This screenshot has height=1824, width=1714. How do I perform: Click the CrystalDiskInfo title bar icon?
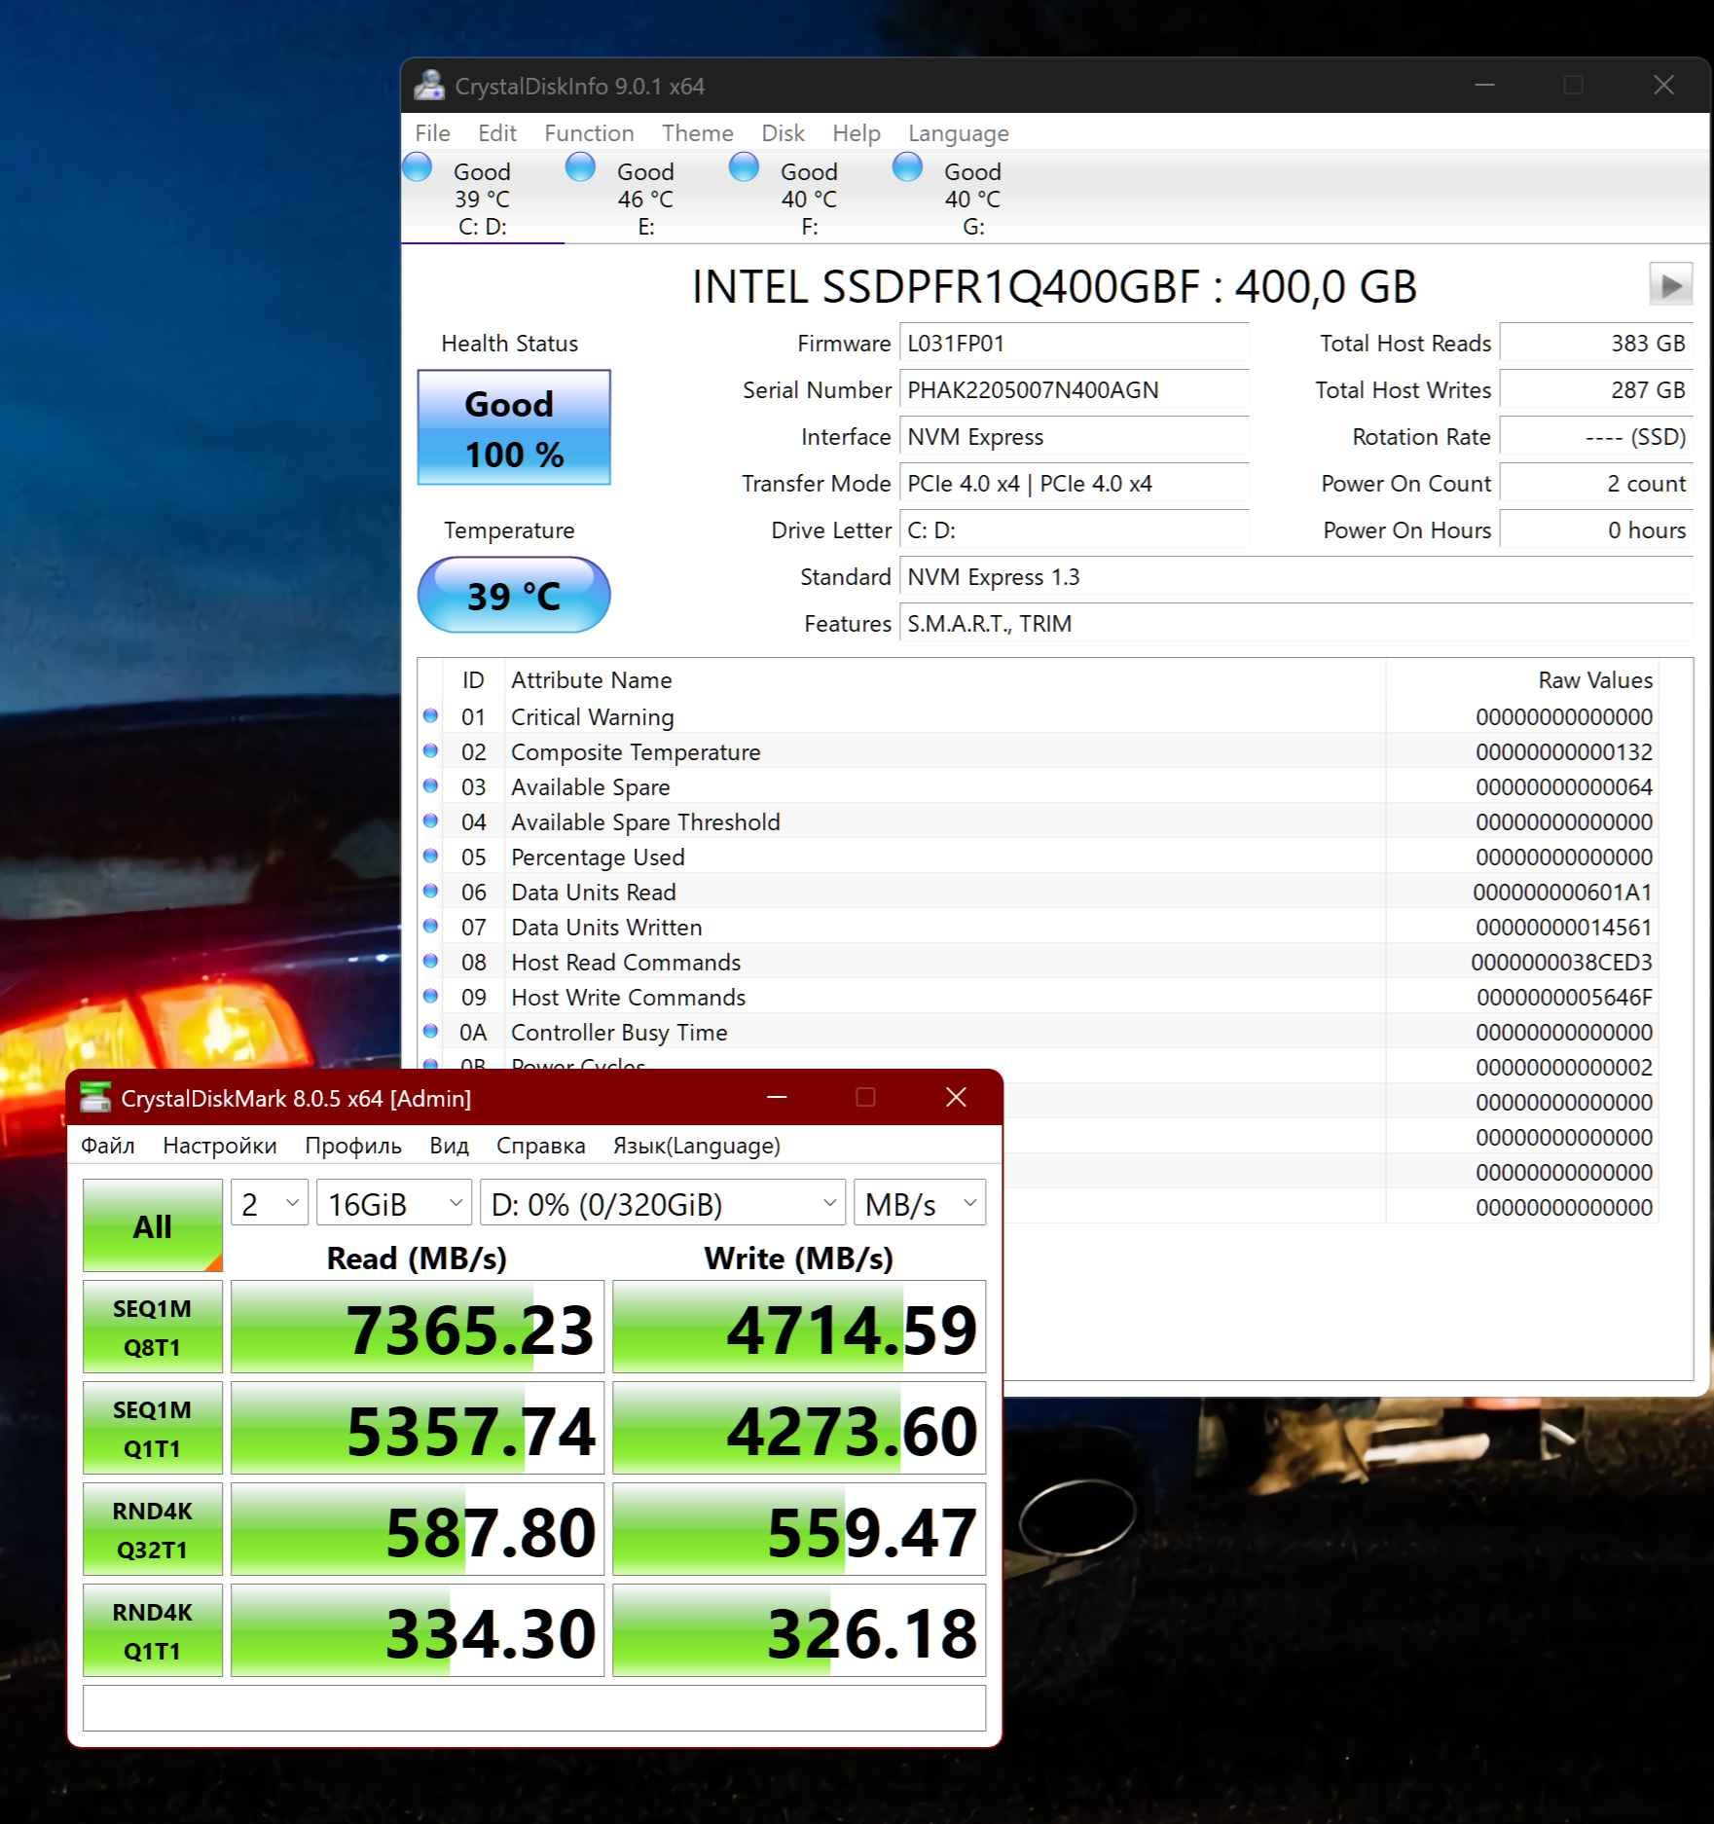coord(429,86)
